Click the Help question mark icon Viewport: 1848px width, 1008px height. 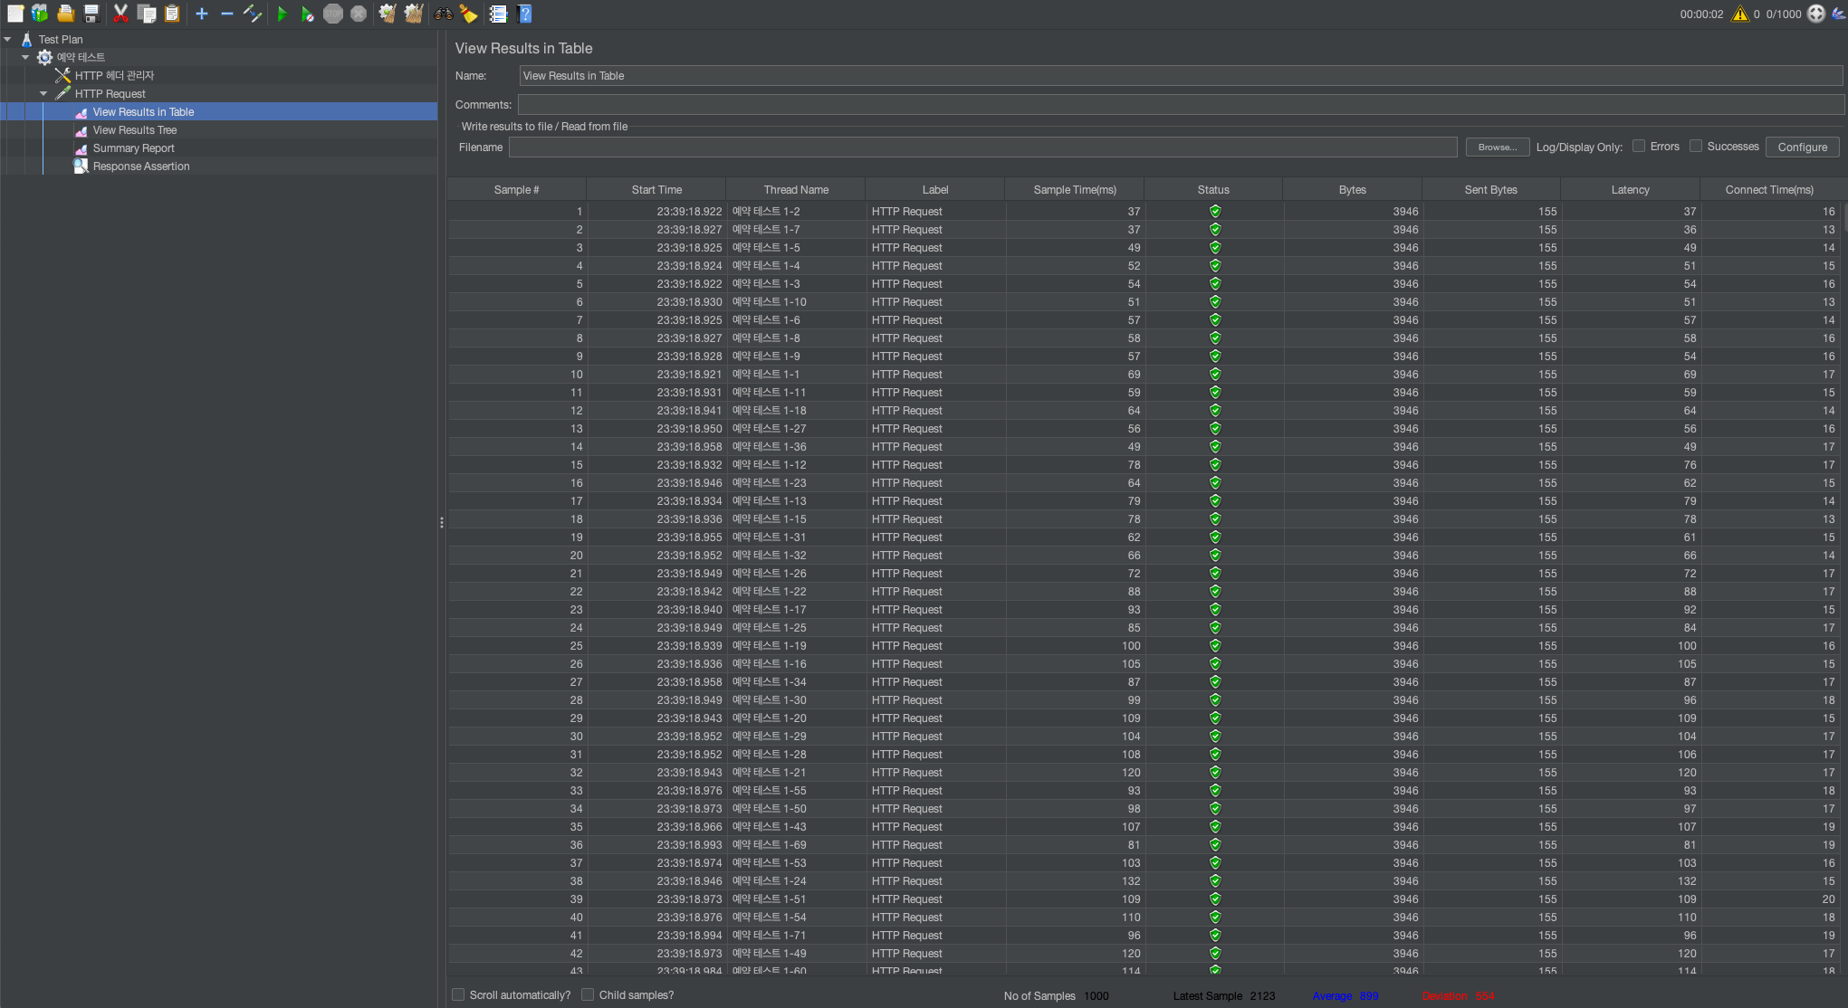click(x=524, y=14)
